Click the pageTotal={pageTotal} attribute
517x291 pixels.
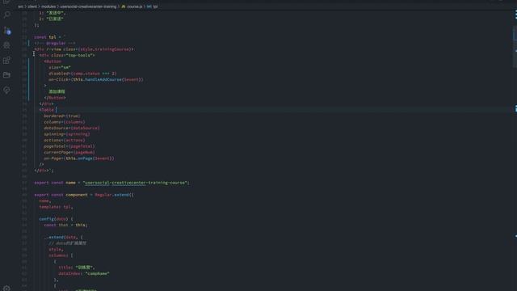pyautogui.click(x=69, y=146)
